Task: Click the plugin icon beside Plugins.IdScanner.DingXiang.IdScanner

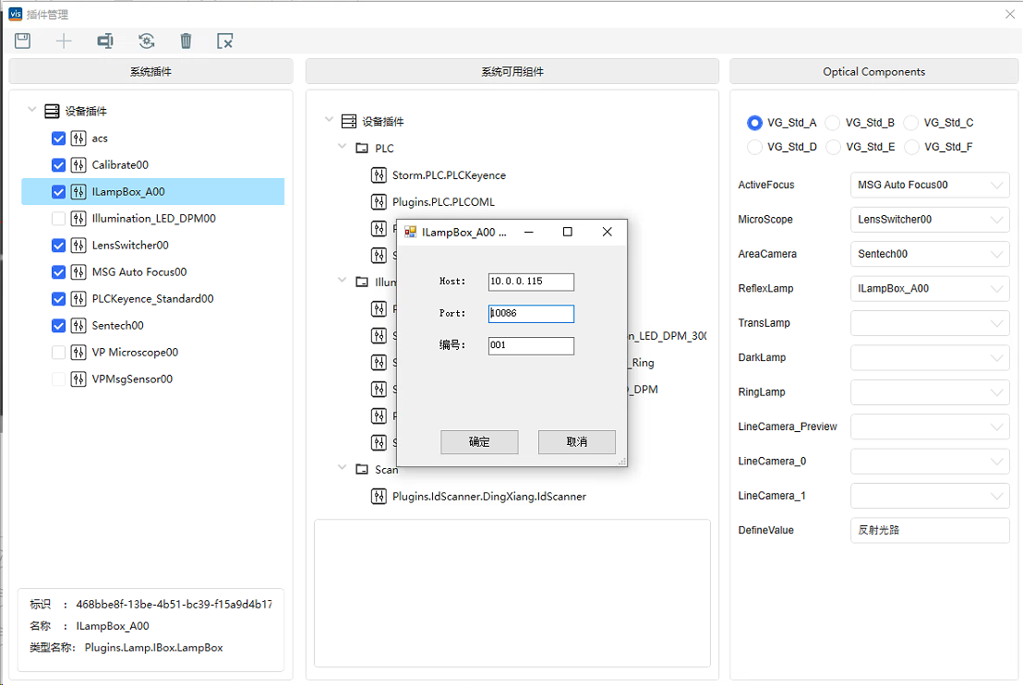Action: pos(379,497)
